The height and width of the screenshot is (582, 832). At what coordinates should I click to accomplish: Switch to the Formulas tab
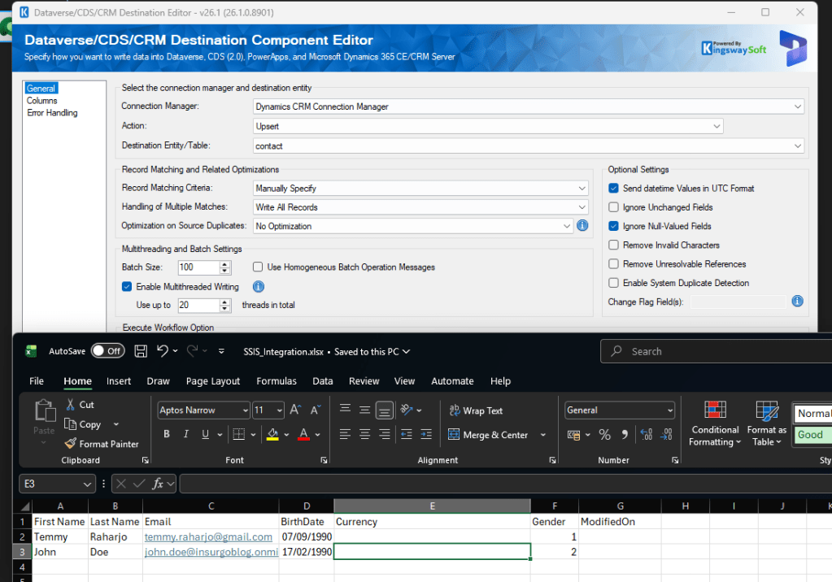(277, 381)
